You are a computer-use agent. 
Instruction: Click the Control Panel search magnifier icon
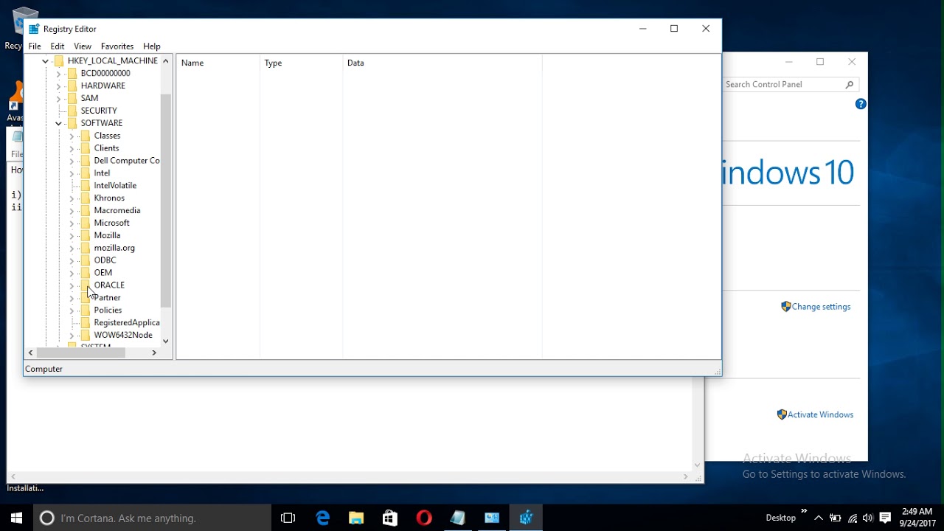tap(850, 85)
